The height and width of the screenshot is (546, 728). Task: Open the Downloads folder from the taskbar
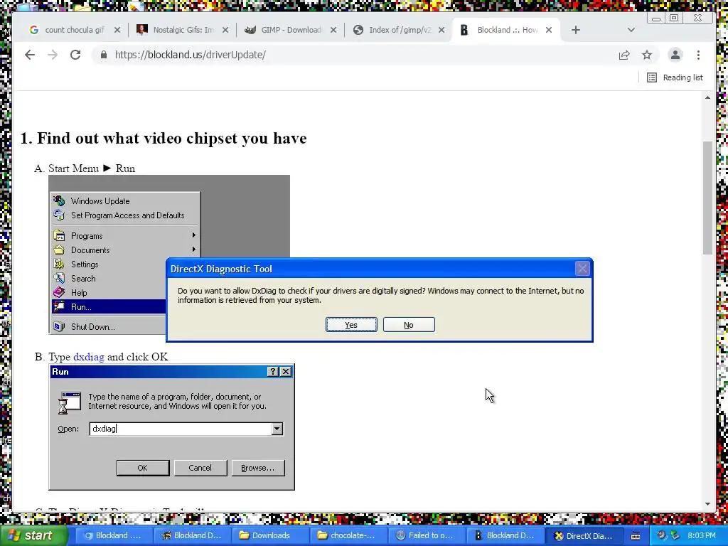pyautogui.click(x=269, y=535)
